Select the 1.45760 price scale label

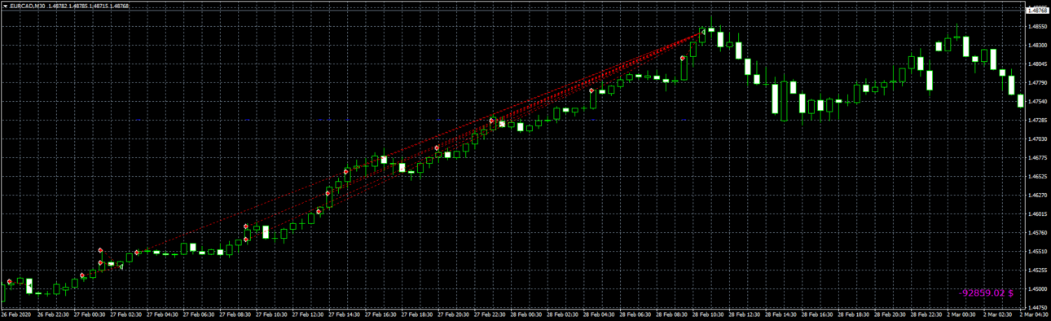point(1038,233)
